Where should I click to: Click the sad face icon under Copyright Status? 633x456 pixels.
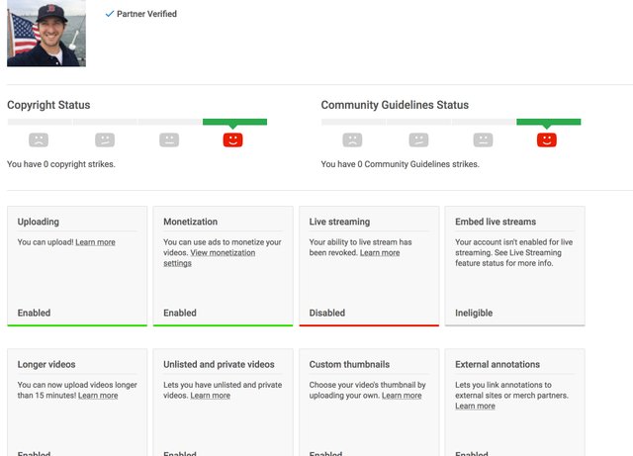tap(39, 139)
